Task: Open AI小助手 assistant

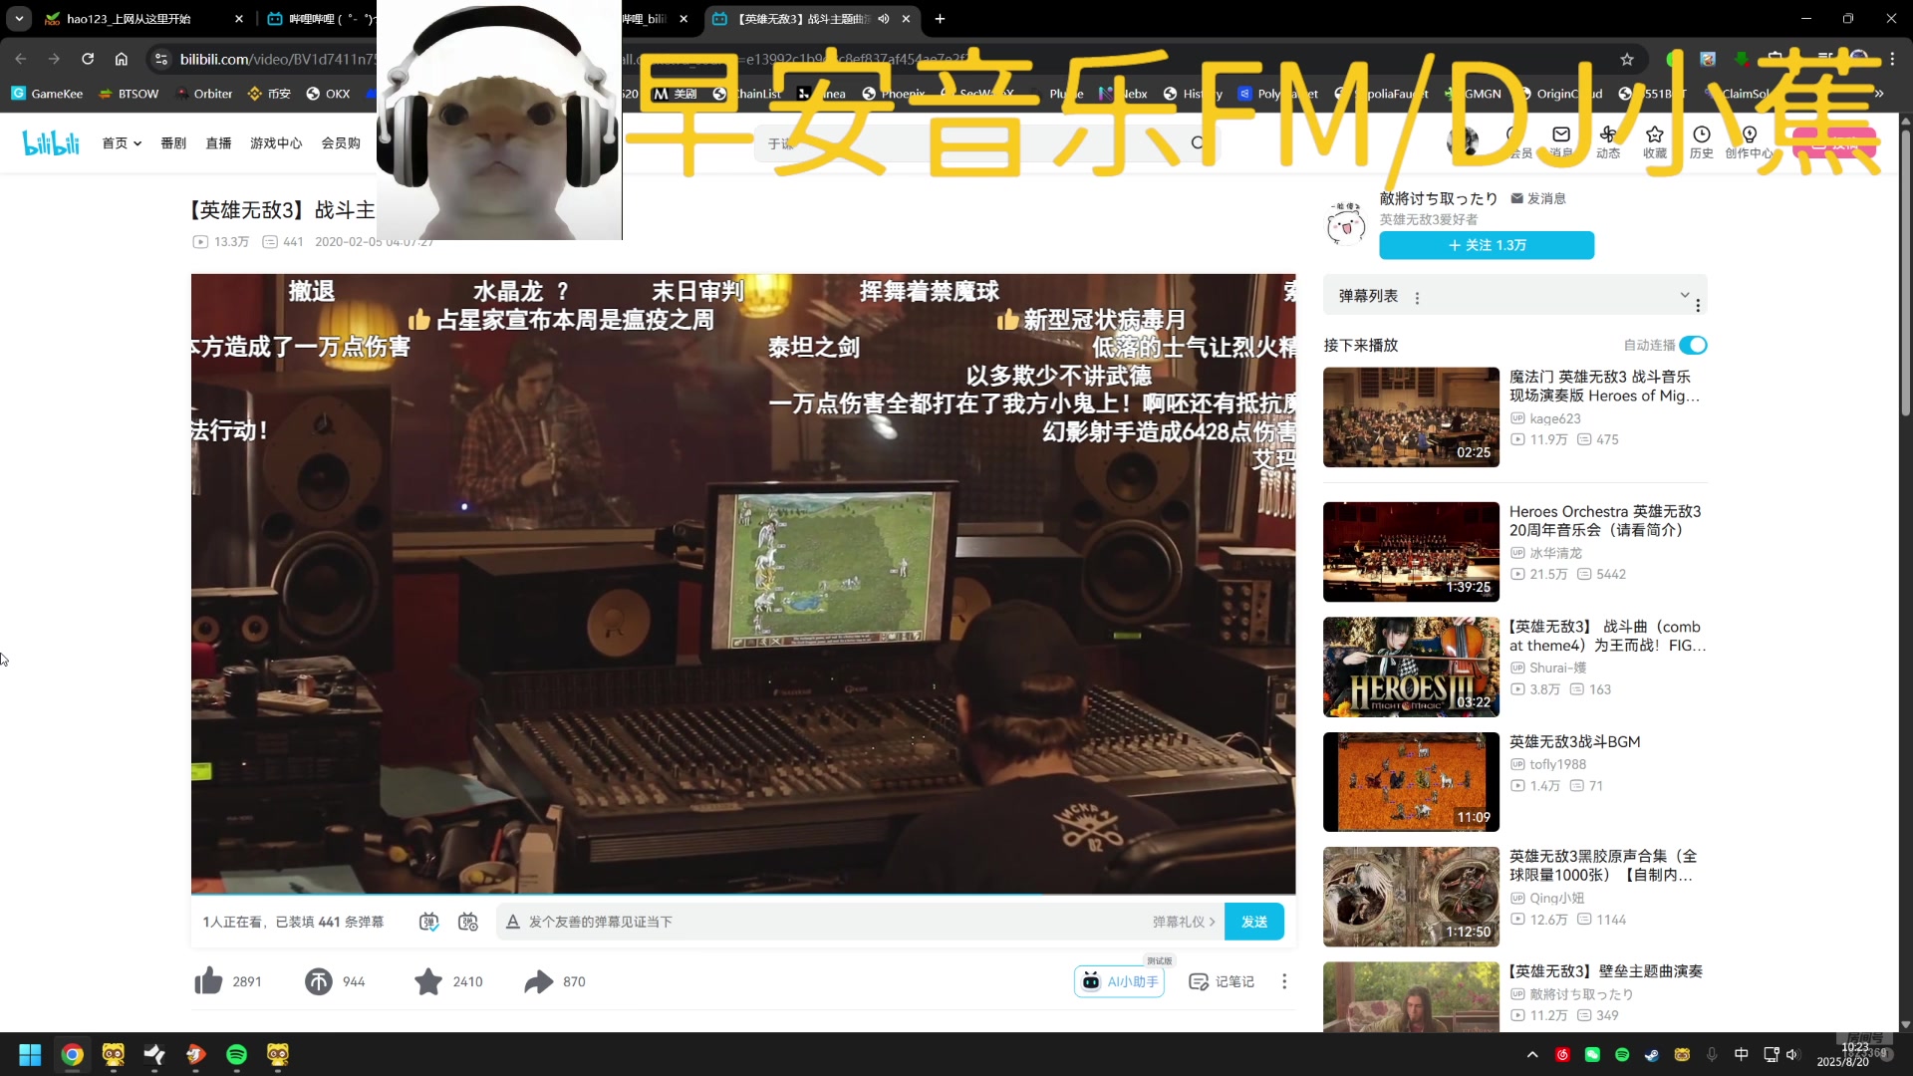Action: point(1120,981)
